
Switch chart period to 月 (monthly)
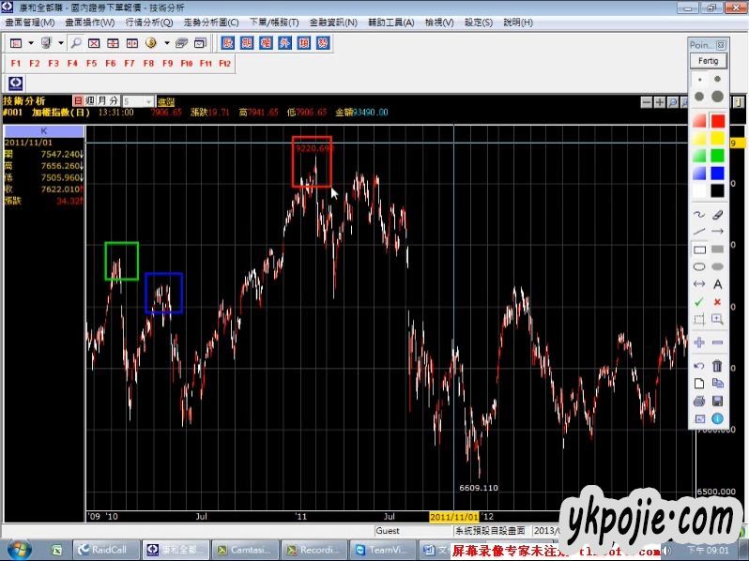pyautogui.click(x=101, y=100)
